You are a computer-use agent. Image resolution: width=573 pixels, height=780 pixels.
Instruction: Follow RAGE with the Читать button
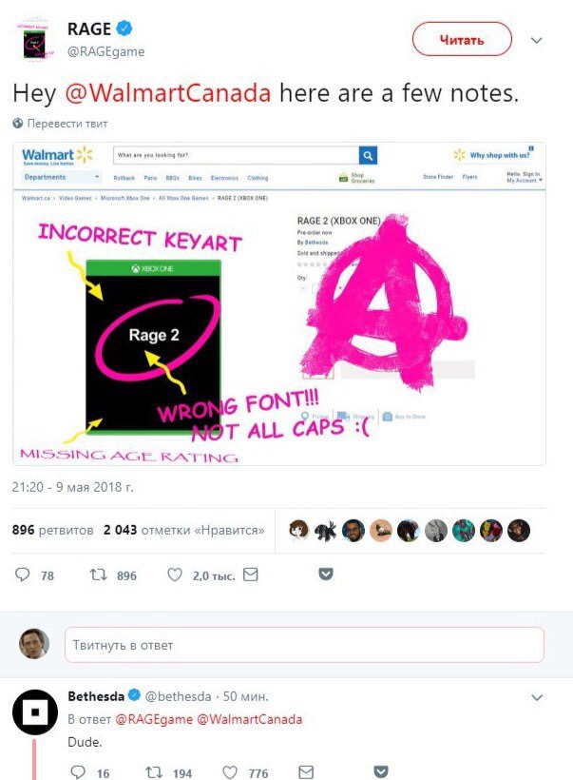pyautogui.click(x=462, y=40)
